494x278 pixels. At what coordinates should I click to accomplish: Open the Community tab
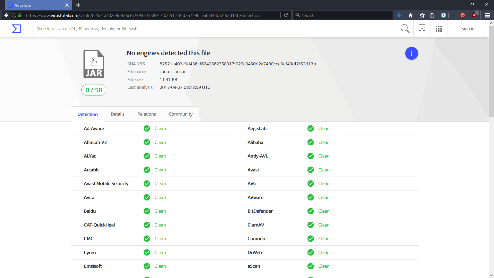coord(180,114)
